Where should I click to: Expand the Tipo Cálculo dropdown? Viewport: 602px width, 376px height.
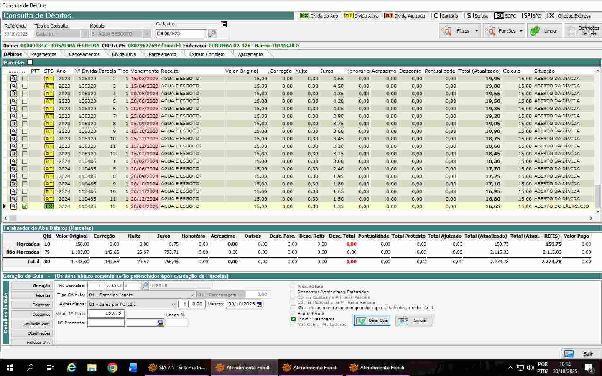[x=192, y=295]
